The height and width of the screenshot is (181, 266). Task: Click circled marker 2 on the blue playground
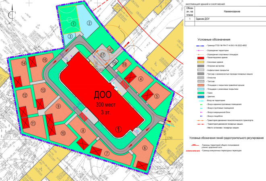89,23
